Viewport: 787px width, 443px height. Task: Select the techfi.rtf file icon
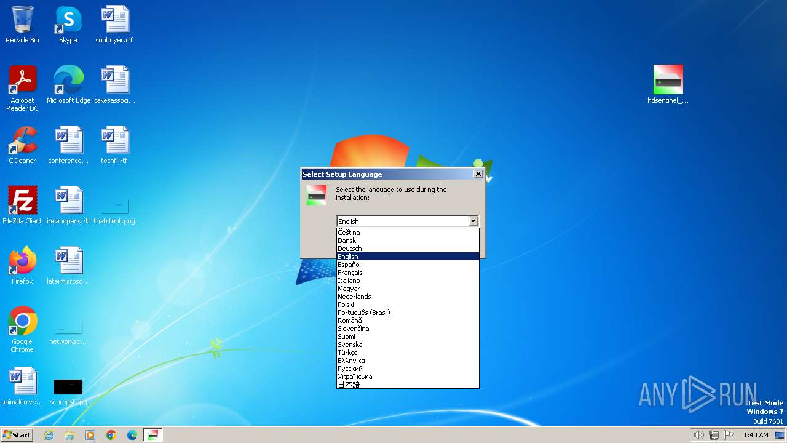click(x=114, y=145)
